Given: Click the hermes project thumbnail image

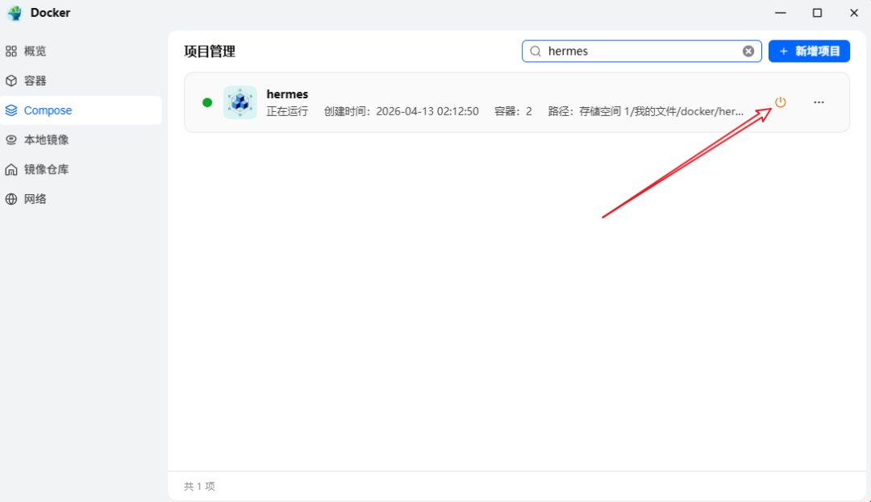Looking at the screenshot, I should click(x=240, y=102).
